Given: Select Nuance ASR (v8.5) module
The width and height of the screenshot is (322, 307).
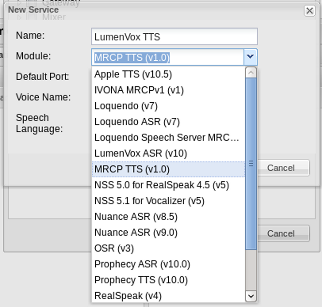Looking at the screenshot, I should tap(168, 217).
